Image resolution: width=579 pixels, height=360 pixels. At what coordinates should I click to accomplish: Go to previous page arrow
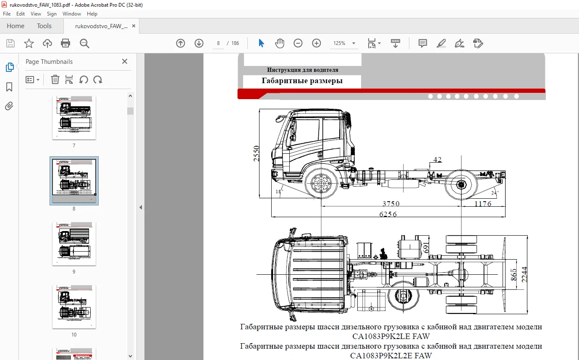(x=181, y=43)
